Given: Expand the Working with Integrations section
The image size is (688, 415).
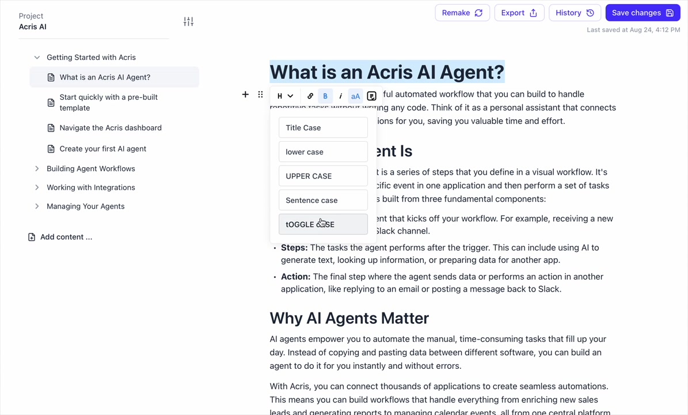Looking at the screenshot, I should 37,187.
